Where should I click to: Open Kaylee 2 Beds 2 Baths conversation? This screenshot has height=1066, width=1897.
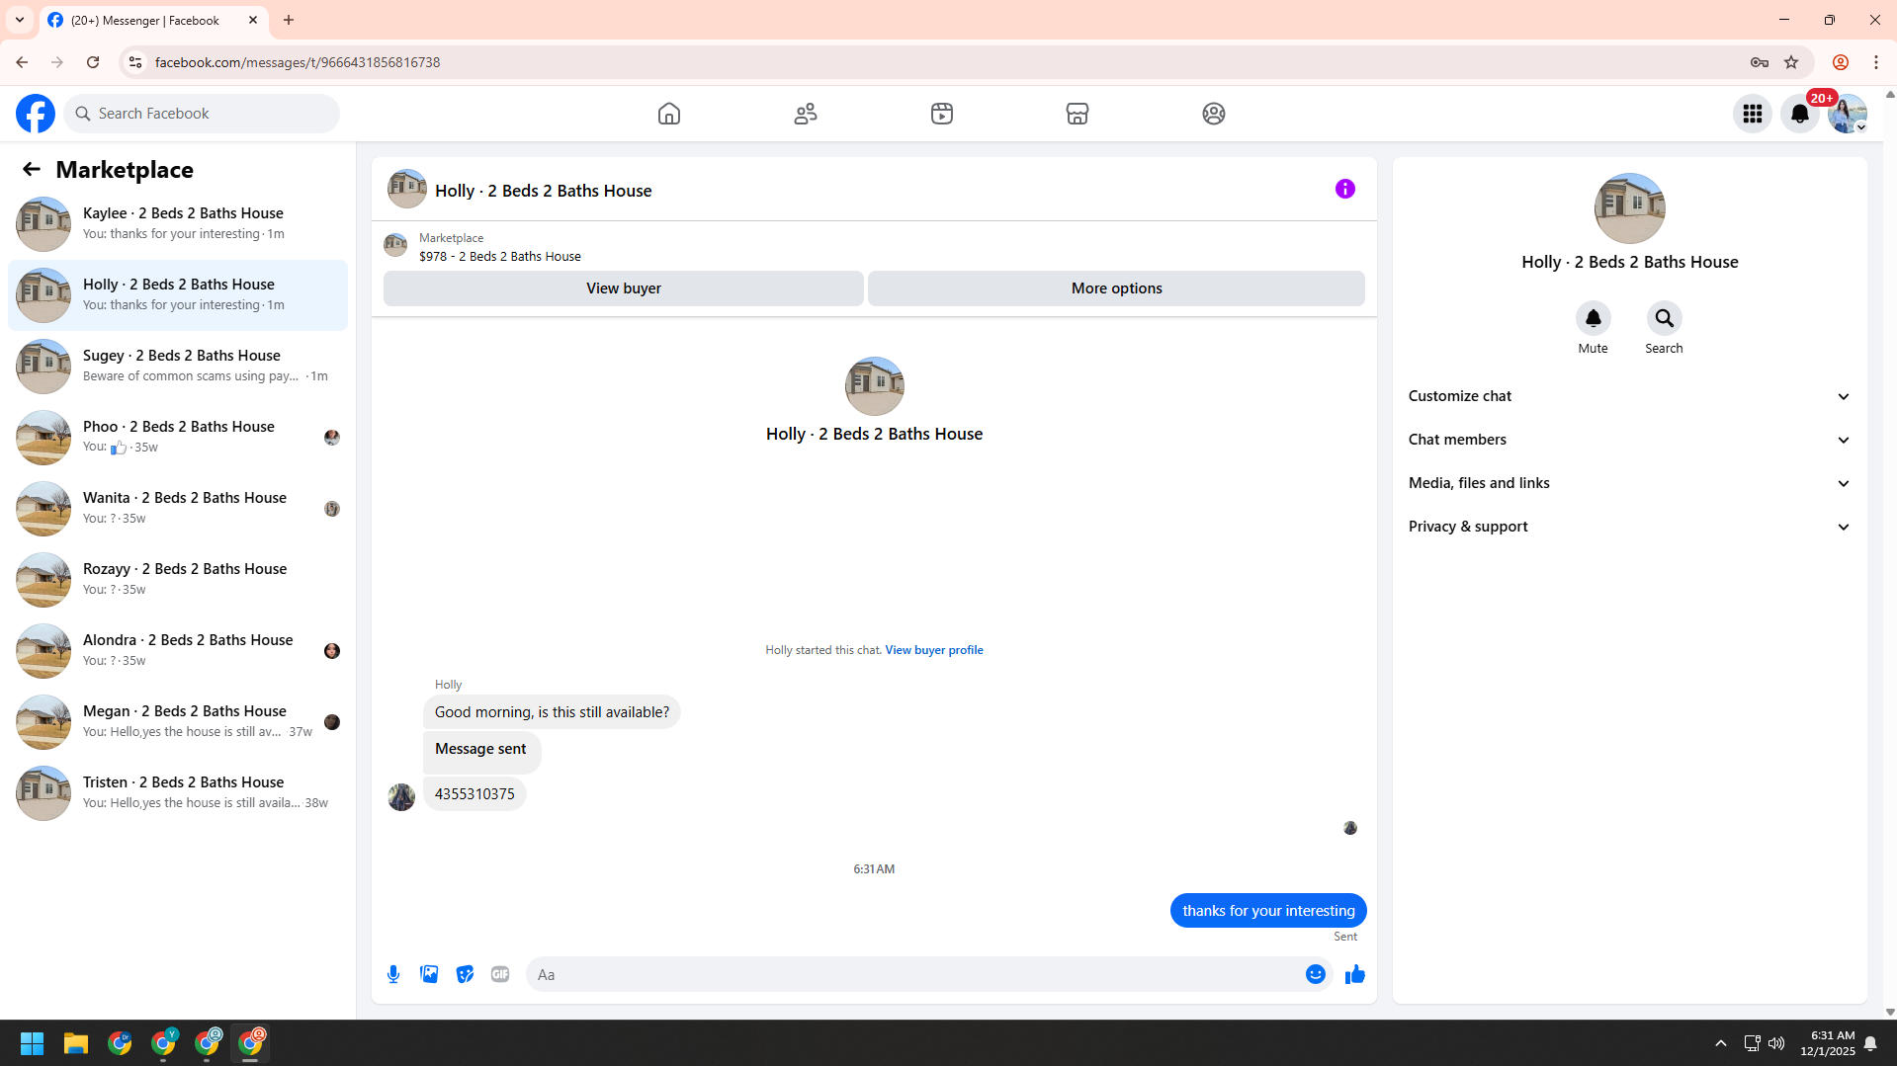point(178,224)
